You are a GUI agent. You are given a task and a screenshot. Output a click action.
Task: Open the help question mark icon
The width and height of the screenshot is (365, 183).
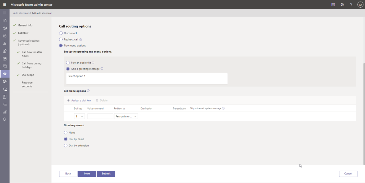click(351, 5)
